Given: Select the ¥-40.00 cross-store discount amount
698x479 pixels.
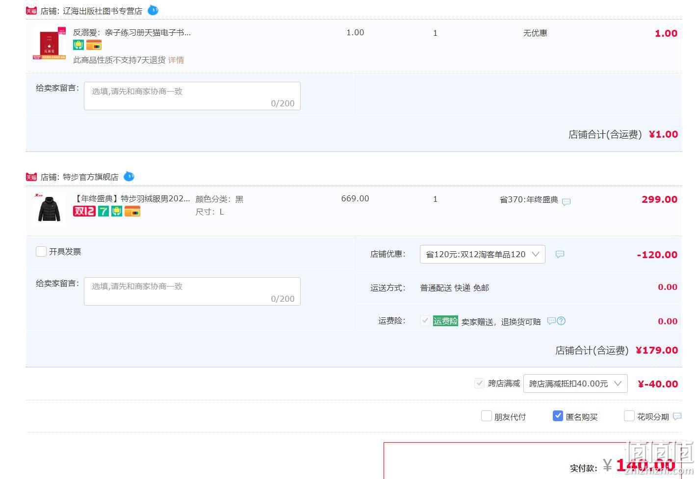Looking at the screenshot, I should (x=658, y=384).
